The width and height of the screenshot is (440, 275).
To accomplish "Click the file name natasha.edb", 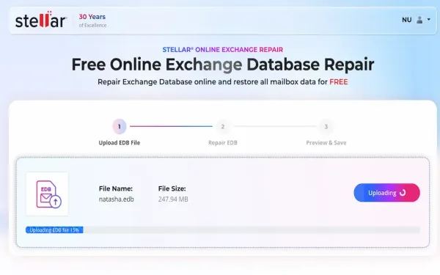I will coord(116,199).
